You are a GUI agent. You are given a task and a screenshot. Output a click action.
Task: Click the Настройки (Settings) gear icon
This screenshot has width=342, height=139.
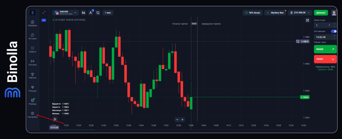pyautogui.click(x=32, y=114)
